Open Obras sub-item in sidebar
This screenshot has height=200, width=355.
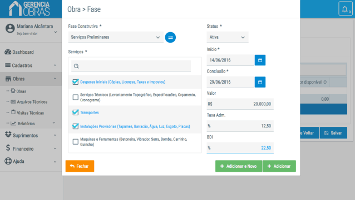tap(21, 91)
